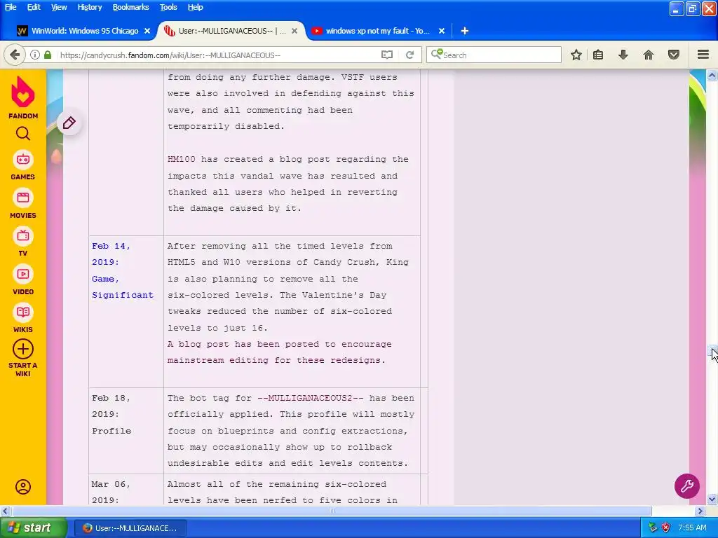Screen dimensions: 718x538
Task: Toggle Reader View icon in address bar
Action: (x=387, y=55)
